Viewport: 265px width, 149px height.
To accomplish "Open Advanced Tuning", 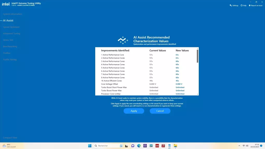I will [11, 33].
